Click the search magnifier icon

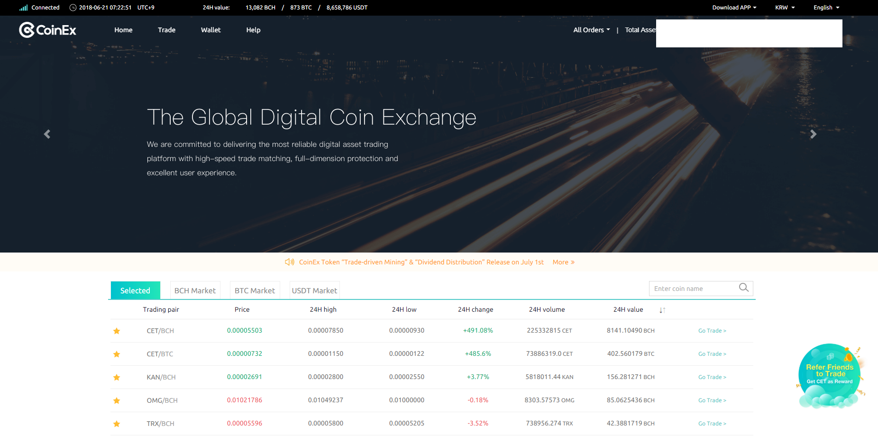coord(744,288)
